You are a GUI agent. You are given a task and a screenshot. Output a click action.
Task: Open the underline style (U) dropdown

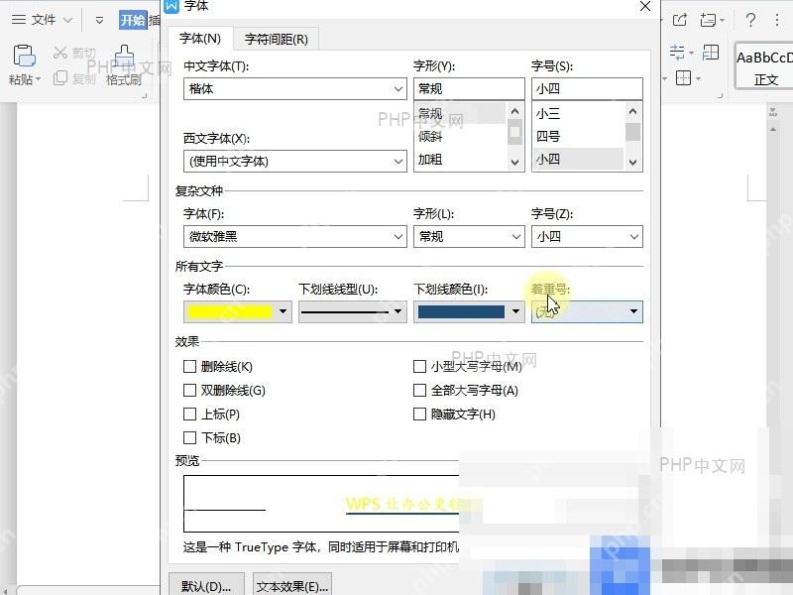coord(353,311)
